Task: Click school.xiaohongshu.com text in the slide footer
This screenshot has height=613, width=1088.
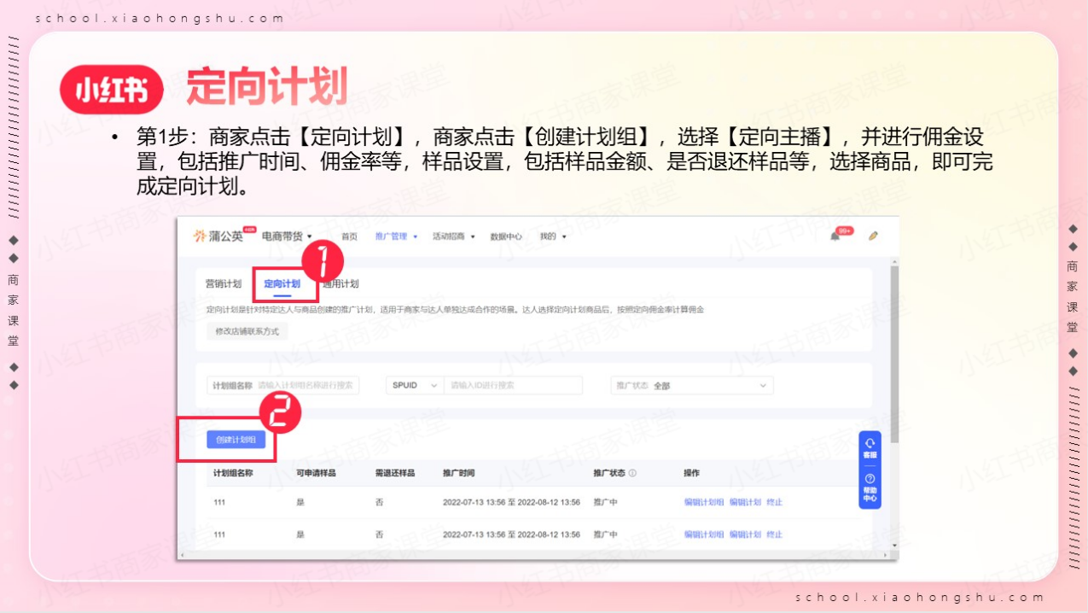Action: tap(920, 597)
